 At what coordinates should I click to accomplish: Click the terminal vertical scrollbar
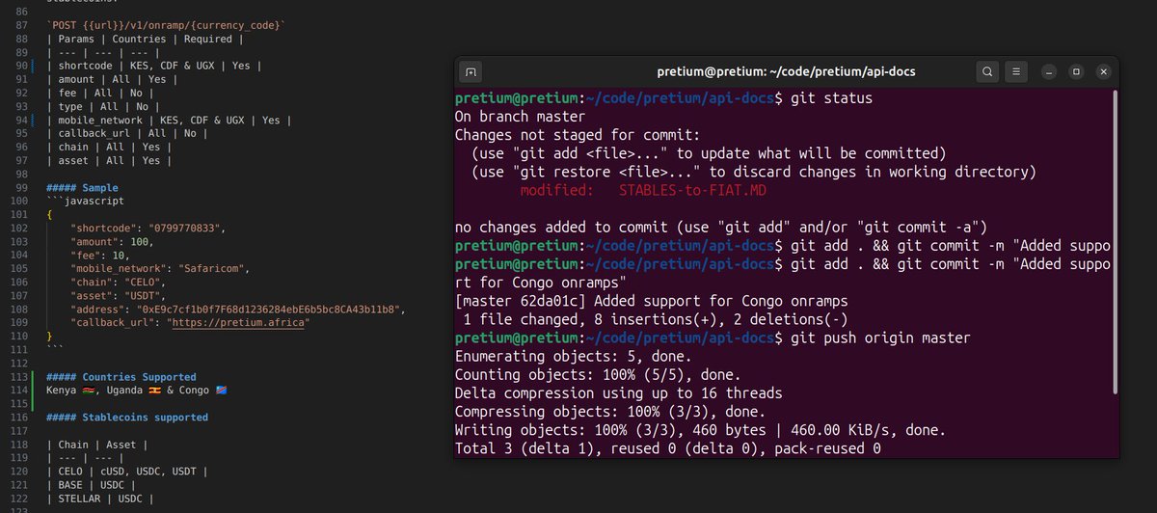coord(1116,241)
